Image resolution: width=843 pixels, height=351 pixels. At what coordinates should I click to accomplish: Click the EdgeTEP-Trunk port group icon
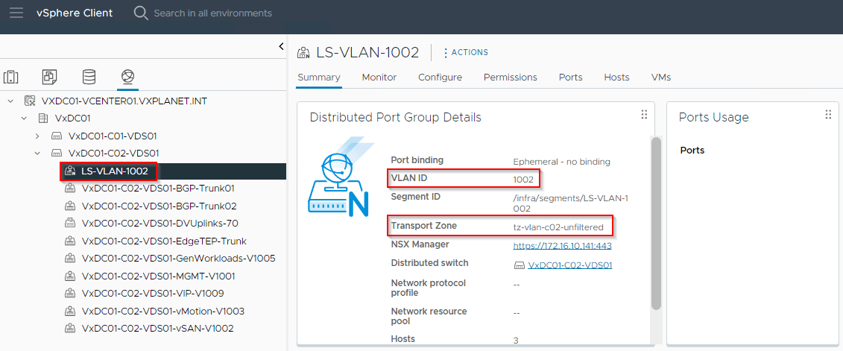click(70, 241)
